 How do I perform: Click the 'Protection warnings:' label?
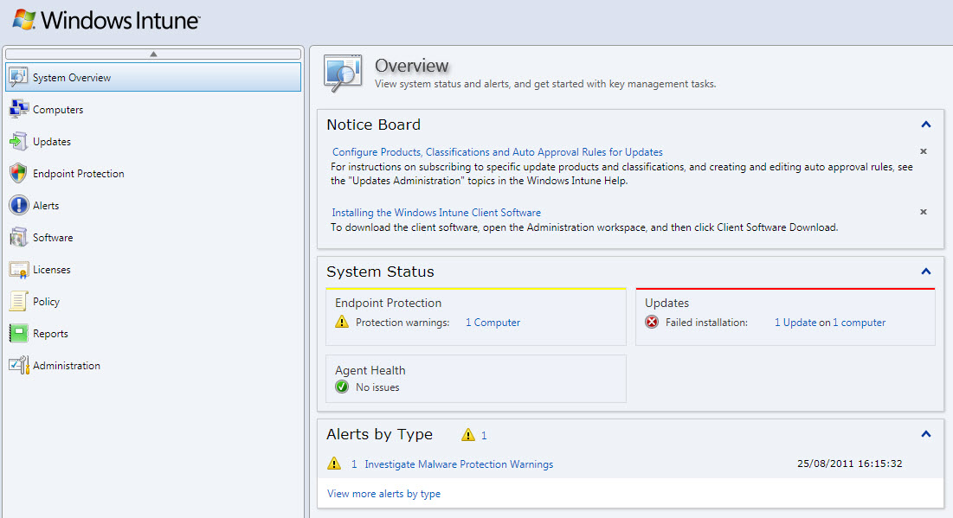[402, 323]
